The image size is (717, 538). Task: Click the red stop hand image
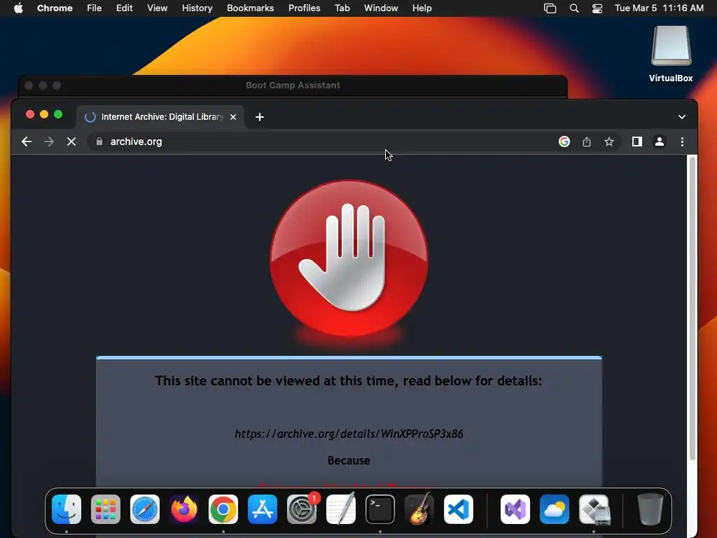click(349, 259)
